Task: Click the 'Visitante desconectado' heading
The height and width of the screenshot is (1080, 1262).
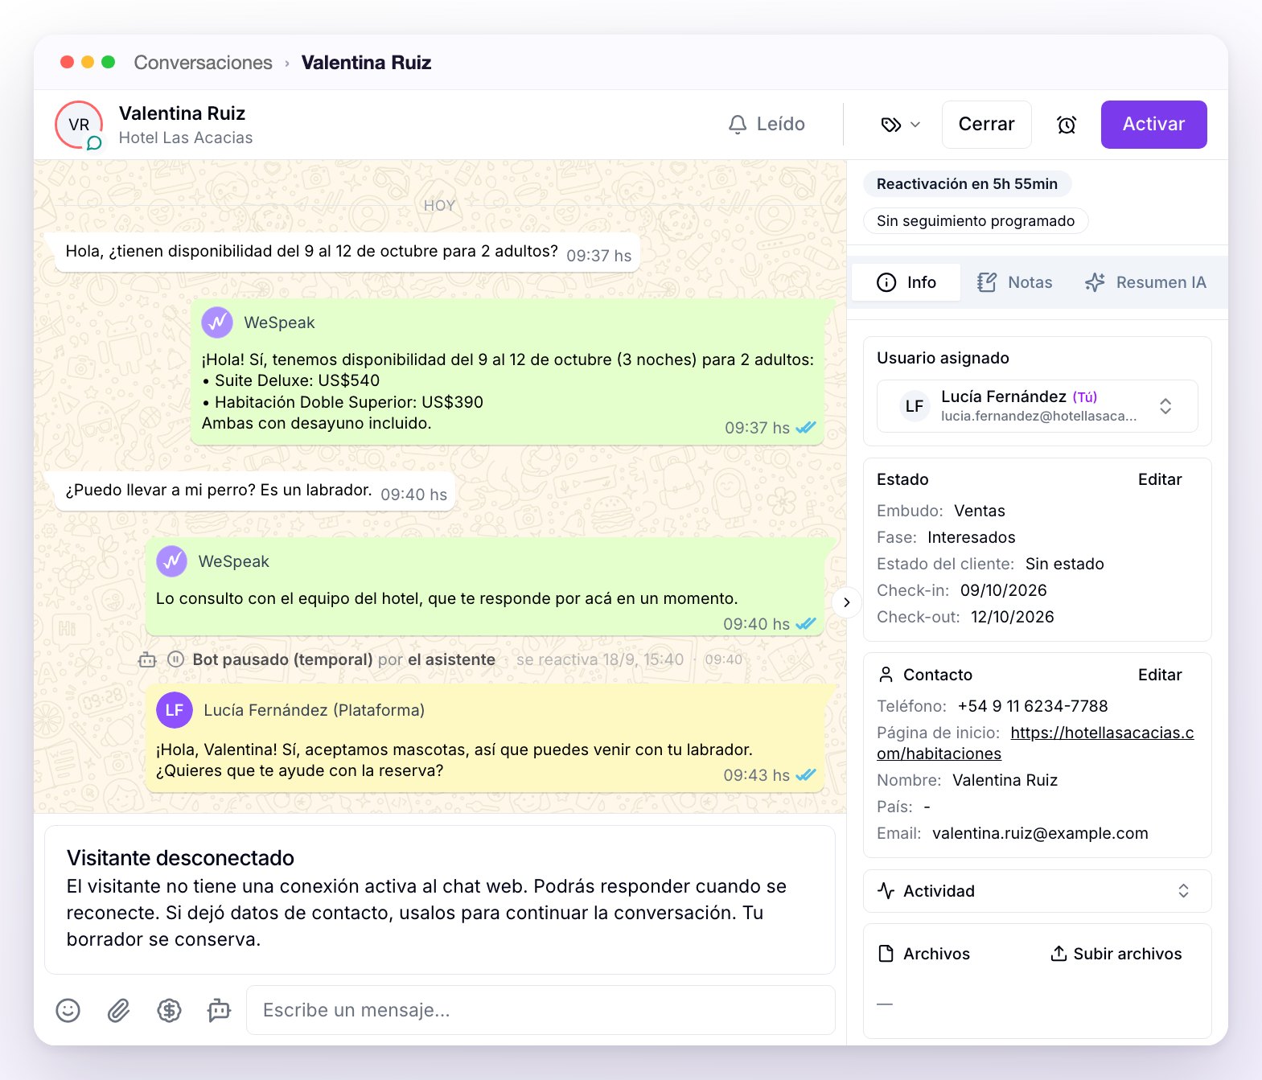Action: (180, 858)
